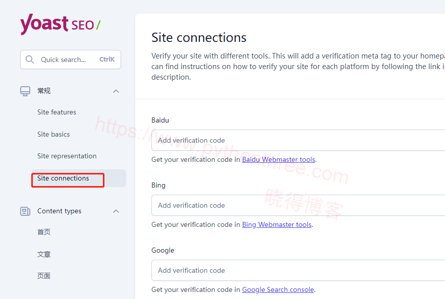Viewport: 445px width, 299px height.
Task: Open the 文章 content type
Action: point(44,254)
